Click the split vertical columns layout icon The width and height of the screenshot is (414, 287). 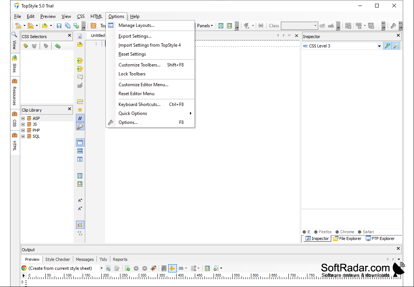(80, 159)
